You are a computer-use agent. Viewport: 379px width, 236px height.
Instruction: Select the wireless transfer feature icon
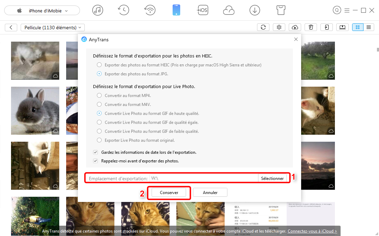point(150,10)
